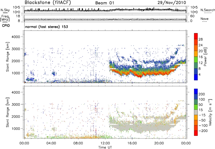The width and height of the screenshot is (215, 149).
Task: Click the "3000" tick of the velocity panel
Action: click(x=16, y=104)
